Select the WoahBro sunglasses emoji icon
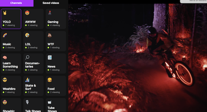The image size is (207, 112). tap(5, 80)
